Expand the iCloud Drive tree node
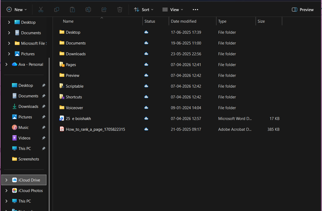 tap(6, 180)
